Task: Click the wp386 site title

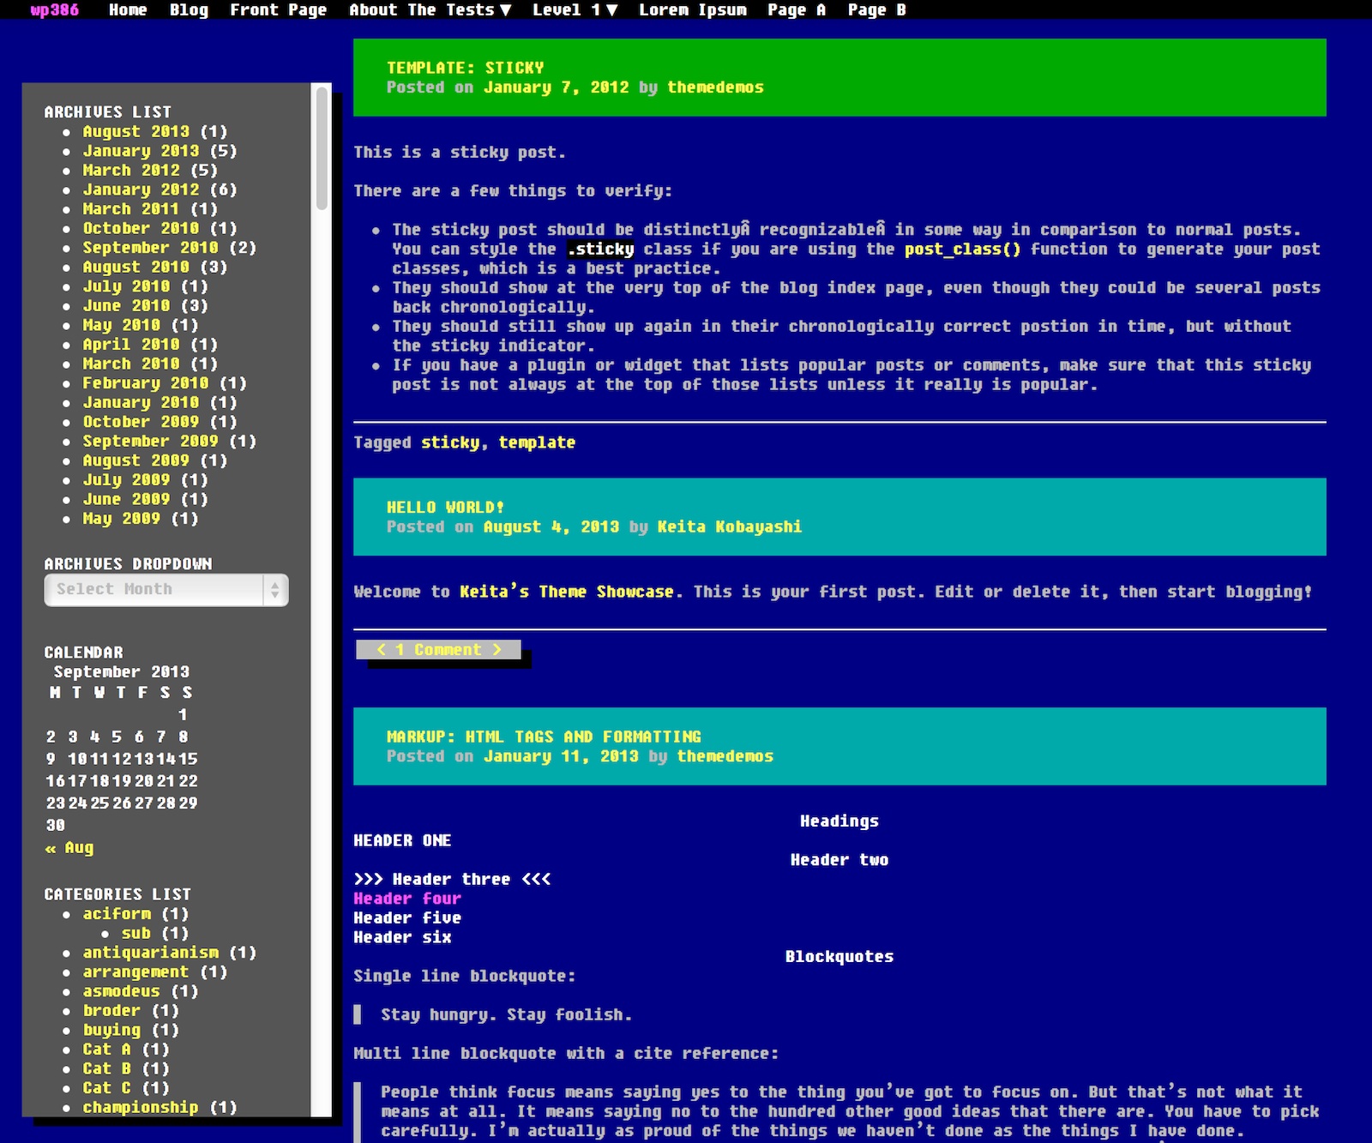Action: 55,10
